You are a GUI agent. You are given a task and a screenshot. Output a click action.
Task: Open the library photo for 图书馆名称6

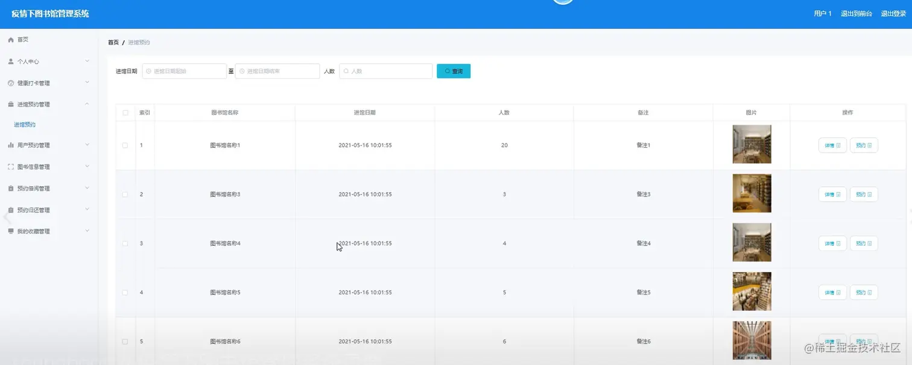[752, 340]
